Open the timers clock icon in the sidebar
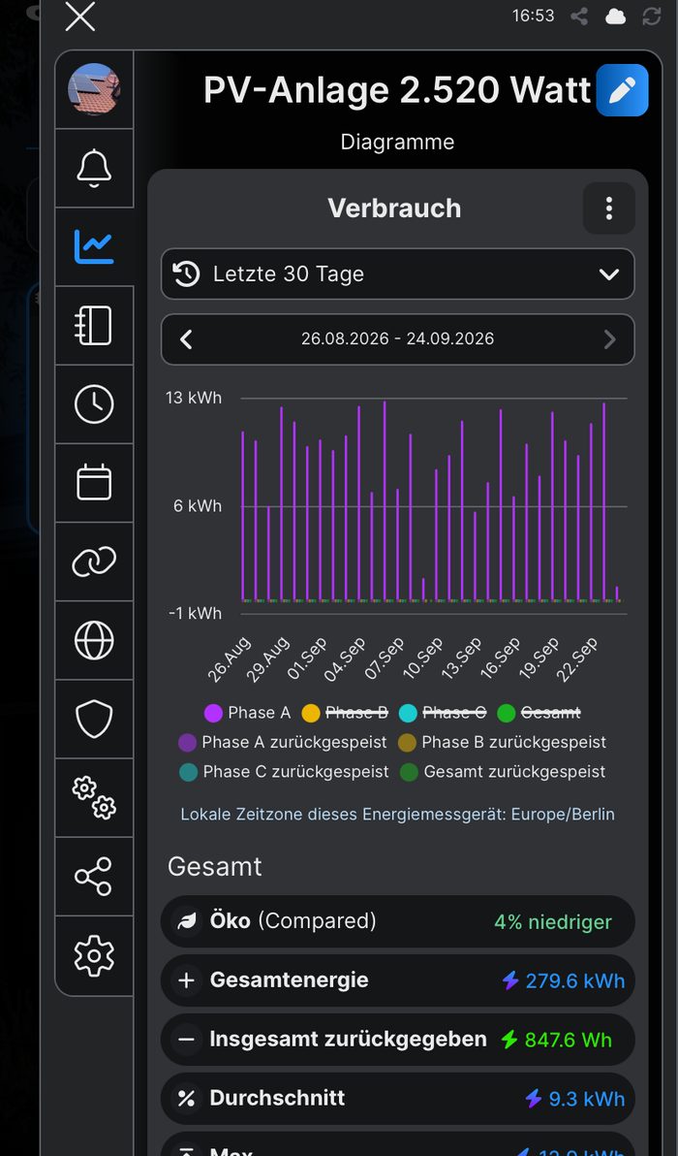Screen dimensions: 678x1156 tap(94, 404)
